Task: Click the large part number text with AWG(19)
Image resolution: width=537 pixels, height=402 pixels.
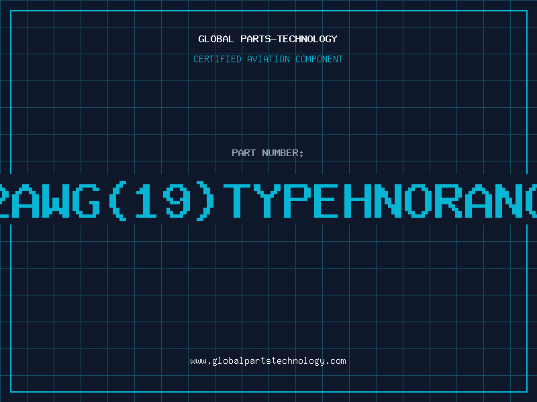Action: [268, 200]
